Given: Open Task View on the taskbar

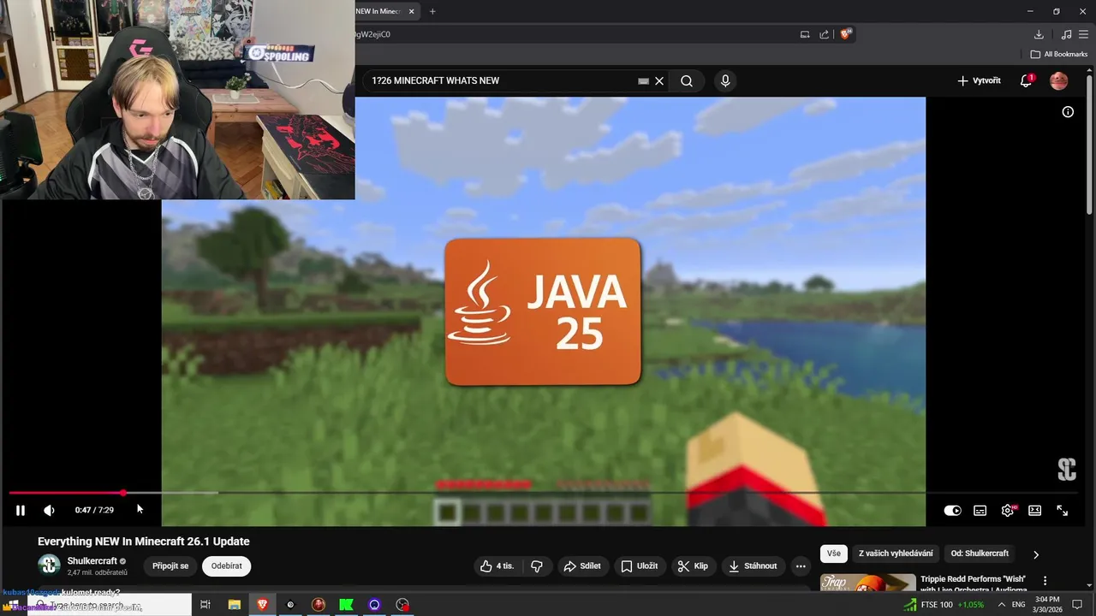Looking at the screenshot, I should click(205, 605).
